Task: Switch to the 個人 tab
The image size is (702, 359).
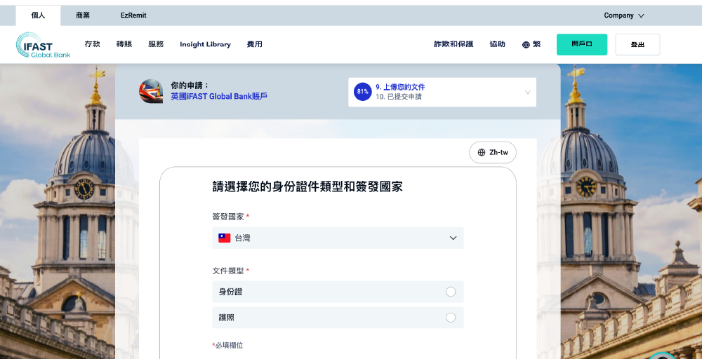Action: click(38, 15)
